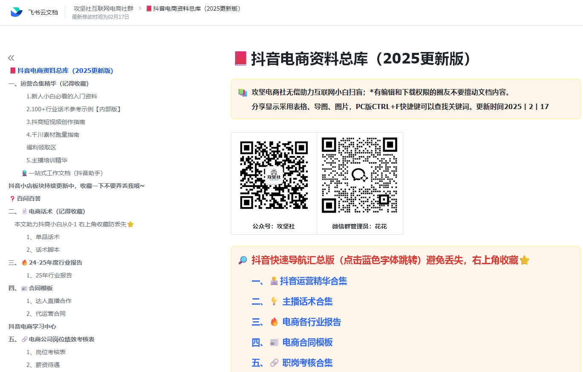
Task: Click the 职岗考核合集 link
Action: pos(308,363)
